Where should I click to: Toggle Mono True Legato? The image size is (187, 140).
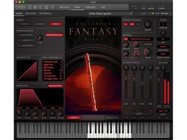54,35
